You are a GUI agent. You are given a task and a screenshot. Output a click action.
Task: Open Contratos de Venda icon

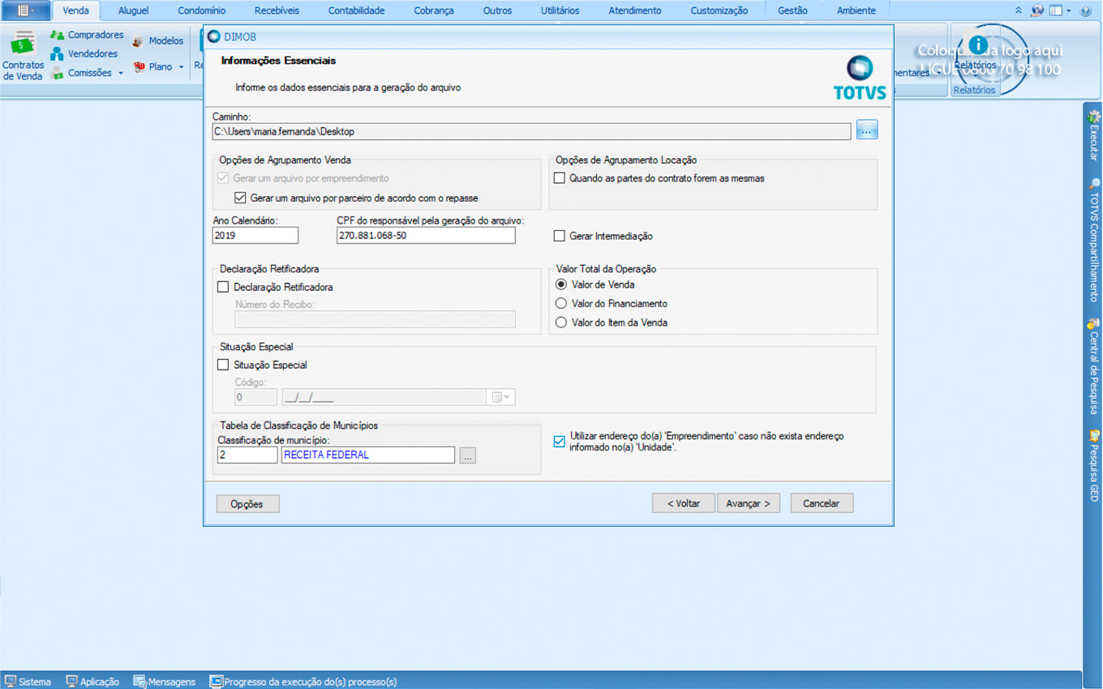click(23, 47)
